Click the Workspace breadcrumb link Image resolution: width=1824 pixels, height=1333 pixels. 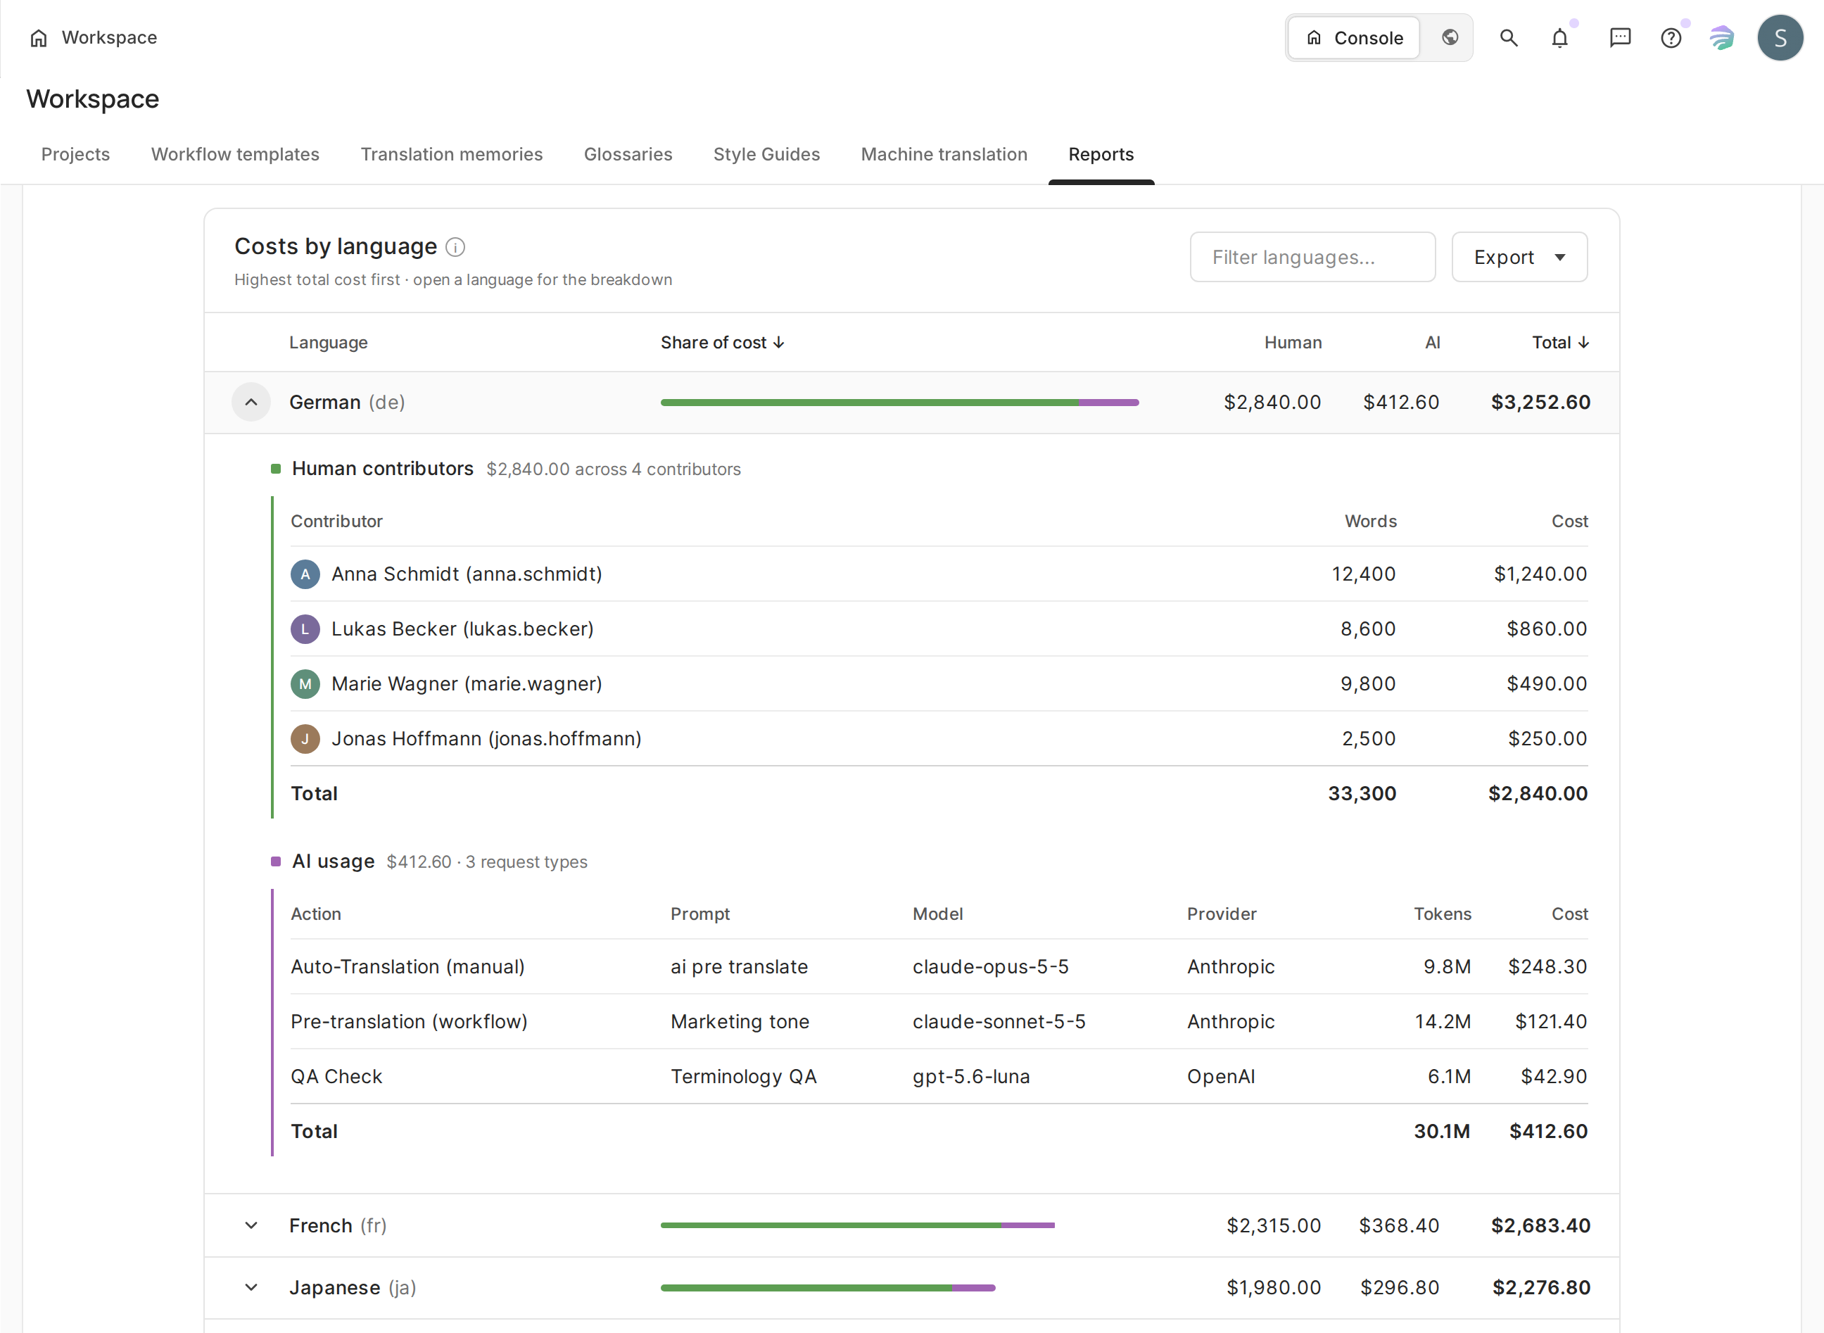pyautogui.click(x=109, y=38)
